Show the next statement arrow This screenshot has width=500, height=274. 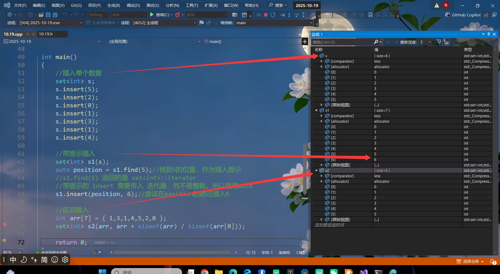tap(282, 15)
